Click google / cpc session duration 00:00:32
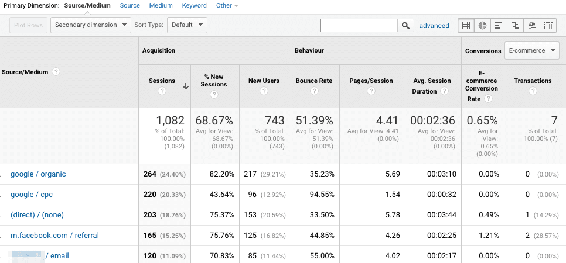The width and height of the screenshot is (566, 263). pyautogui.click(x=442, y=195)
